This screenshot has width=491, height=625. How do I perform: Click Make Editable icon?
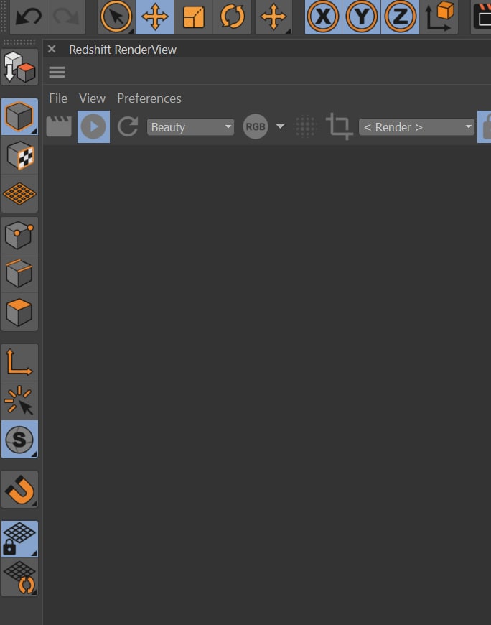pos(19,67)
